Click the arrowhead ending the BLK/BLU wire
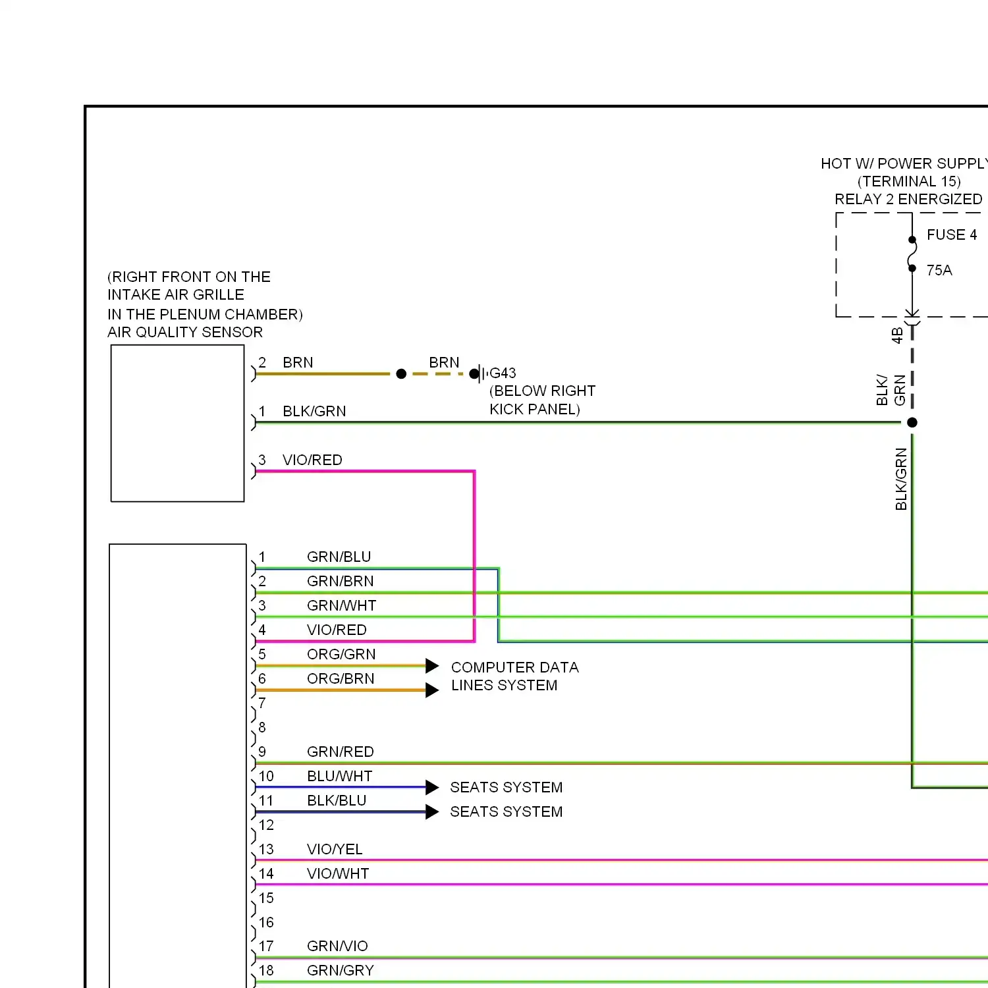The image size is (988, 988). coord(432,811)
